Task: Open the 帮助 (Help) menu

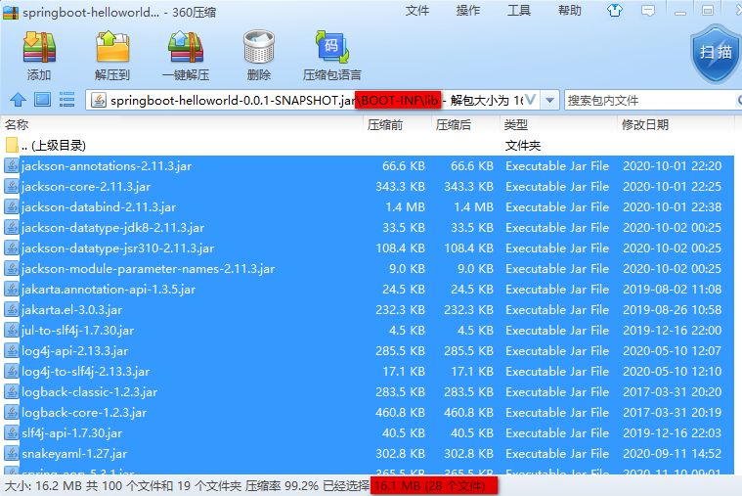Action: click(x=570, y=11)
